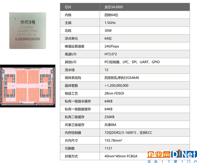Screen dimensions: 197x163
Task: Click the value '30W'
Action: pos(108,31)
